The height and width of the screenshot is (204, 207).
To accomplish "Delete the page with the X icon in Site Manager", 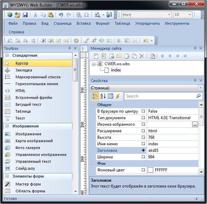I will pos(142,56).
